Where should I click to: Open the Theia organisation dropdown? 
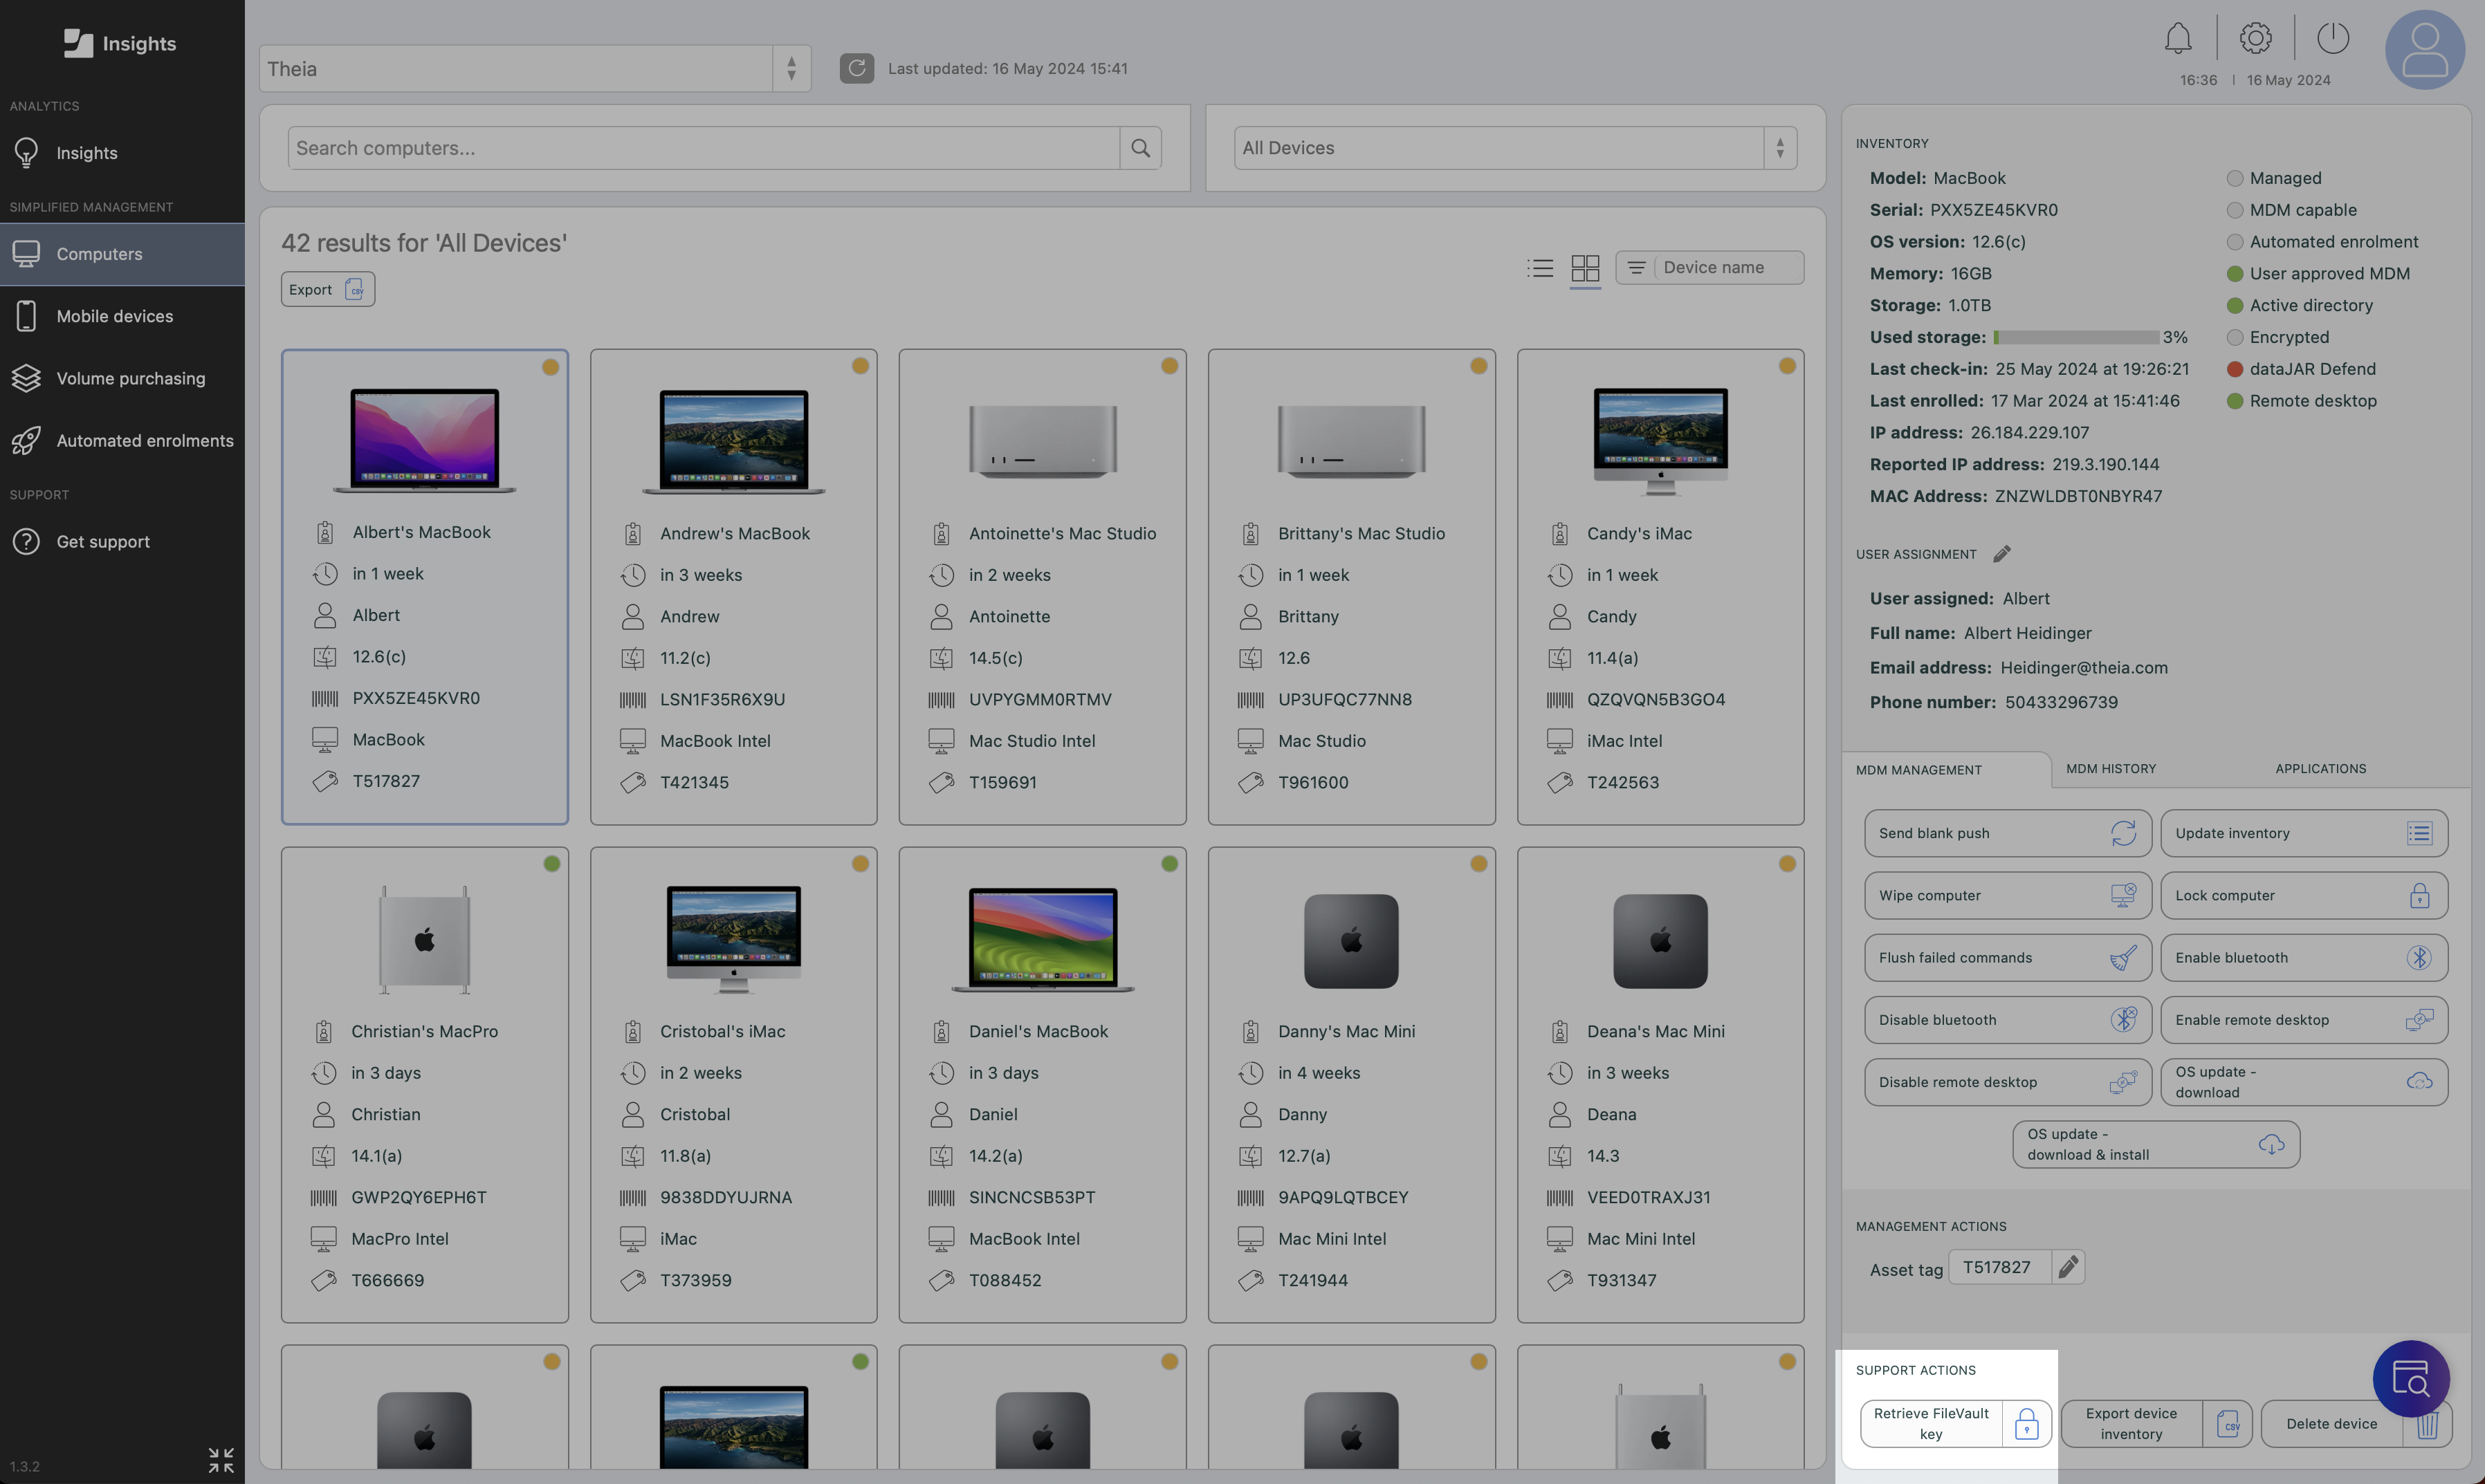click(534, 68)
